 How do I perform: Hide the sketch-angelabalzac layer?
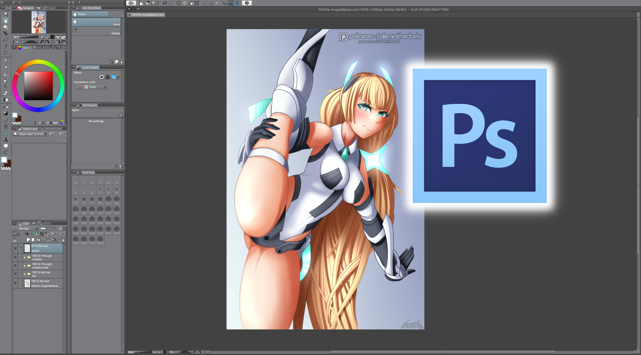[x=15, y=283]
